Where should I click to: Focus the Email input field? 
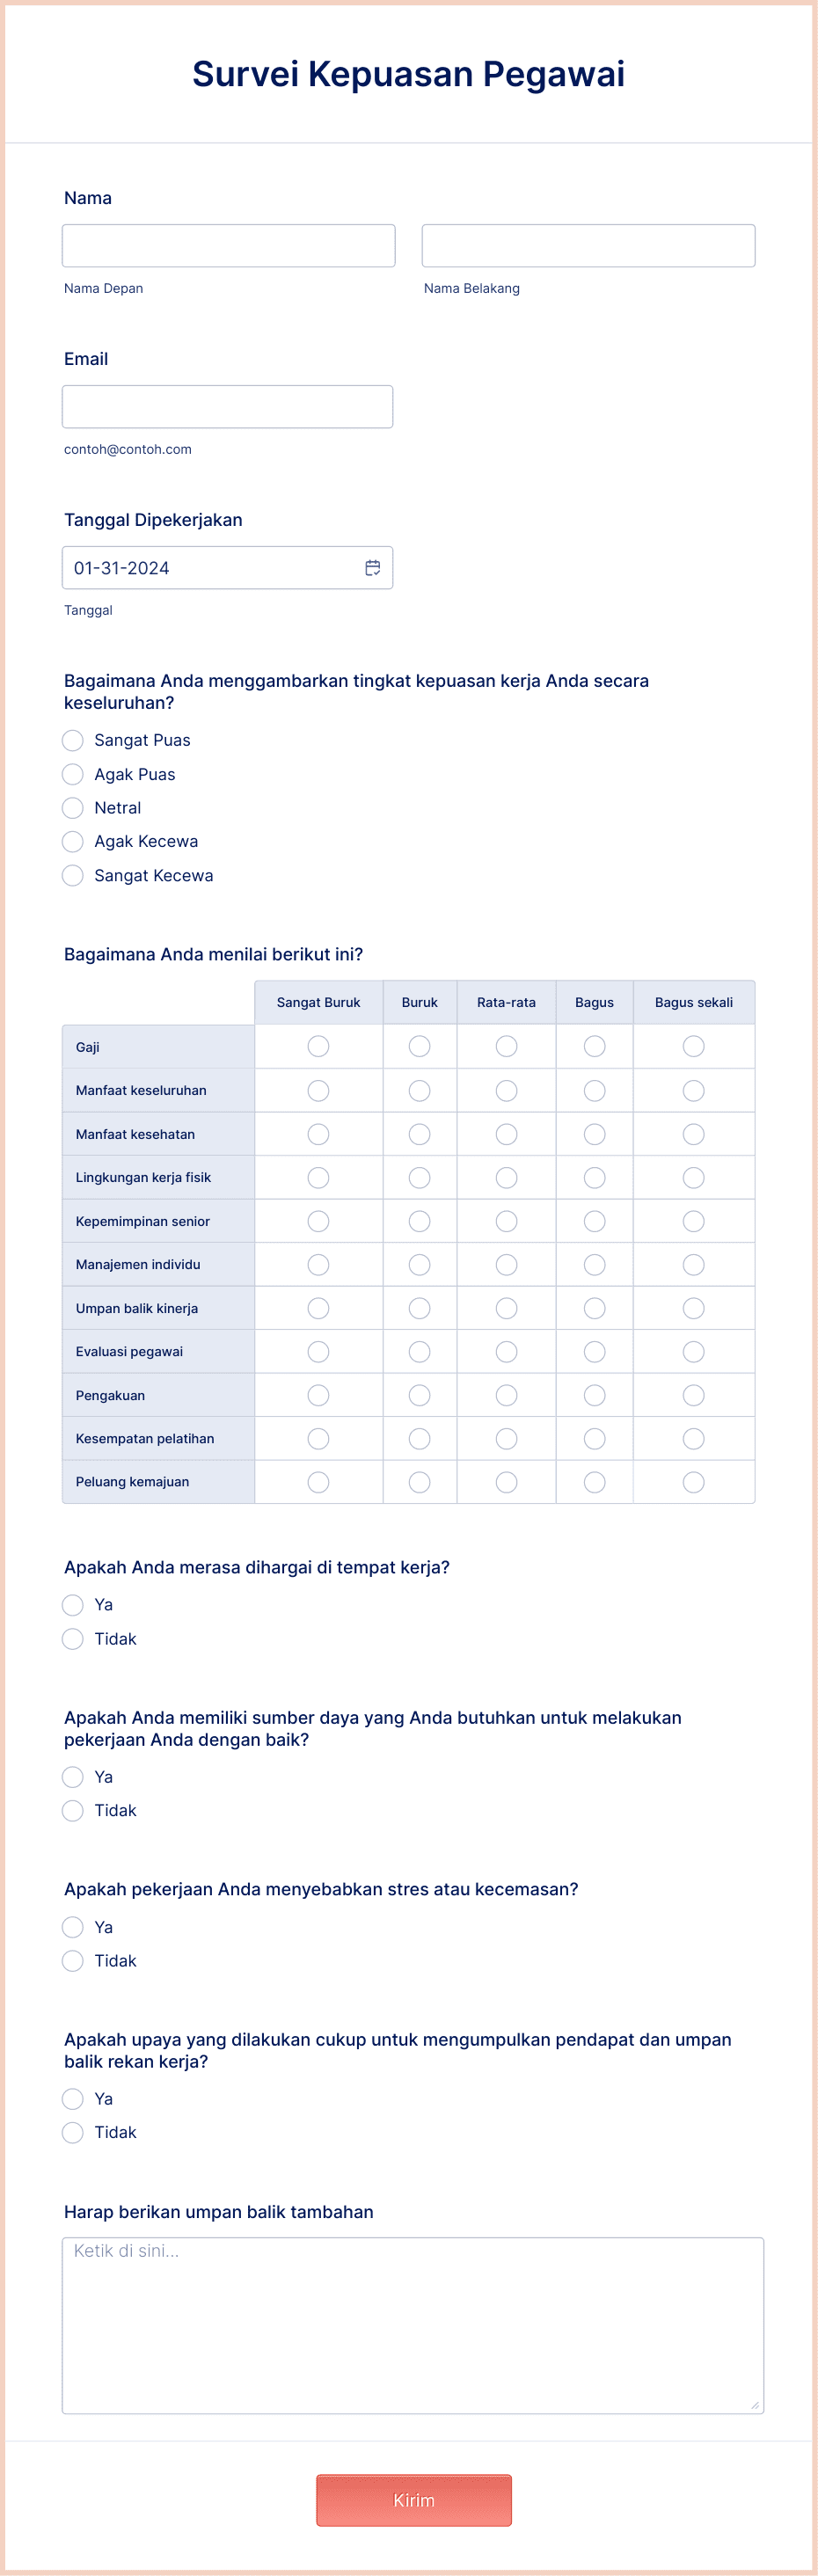click(x=227, y=407)
